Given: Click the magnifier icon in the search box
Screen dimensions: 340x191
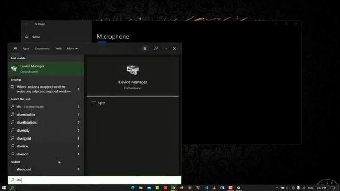Looking at the screenshot, I should click(x=13, y=180).
